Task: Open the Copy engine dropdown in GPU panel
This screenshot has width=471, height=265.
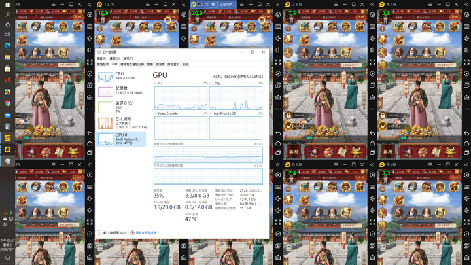Action: [215, 83]
